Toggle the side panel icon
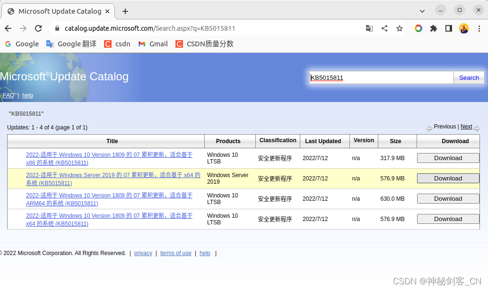This screenshot has height=290, width=488. click(448, 29)
